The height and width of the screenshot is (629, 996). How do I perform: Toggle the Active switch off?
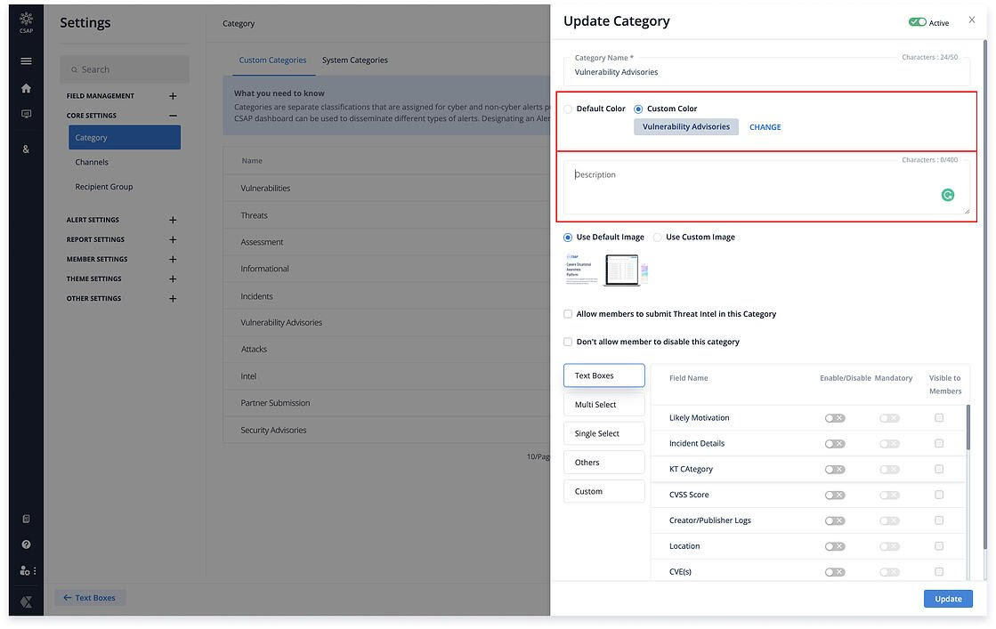tap(917, 22)
